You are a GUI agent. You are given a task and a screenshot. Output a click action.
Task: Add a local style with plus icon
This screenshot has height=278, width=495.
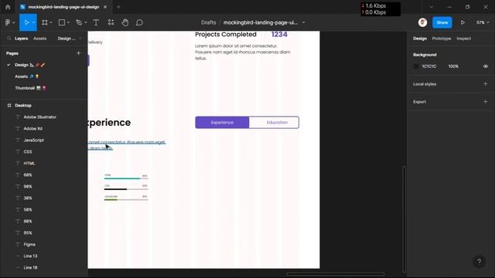click(x=485, y=84)
